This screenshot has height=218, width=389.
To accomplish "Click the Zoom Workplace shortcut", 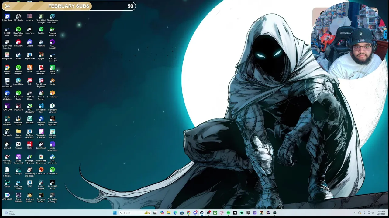I will click(7, 95).
